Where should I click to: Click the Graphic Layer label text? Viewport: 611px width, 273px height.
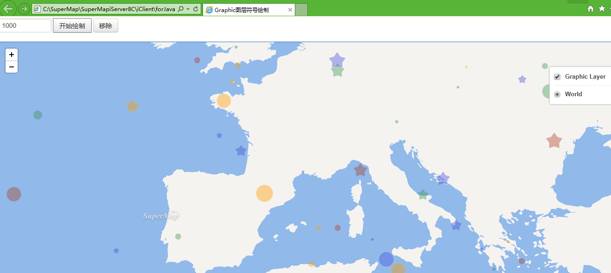click(x=585, y=77)
